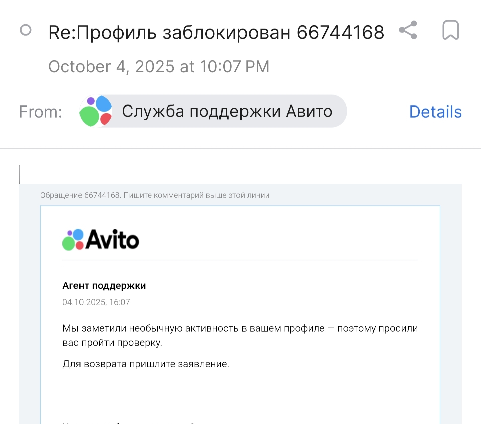Place cursor in reply area above quote
This screenshot has height=424, width=481.
pyautogui.click(x=234, y=174)
